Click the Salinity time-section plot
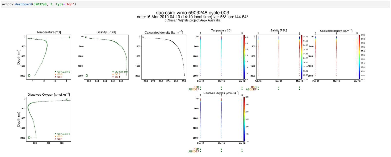The image size is (391, 157). click(x=279, y=57)
